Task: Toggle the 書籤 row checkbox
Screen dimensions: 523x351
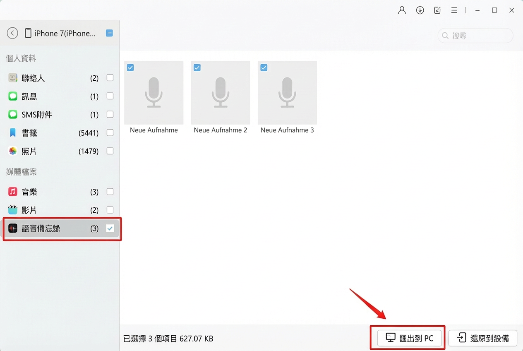Action: point(110,132)
